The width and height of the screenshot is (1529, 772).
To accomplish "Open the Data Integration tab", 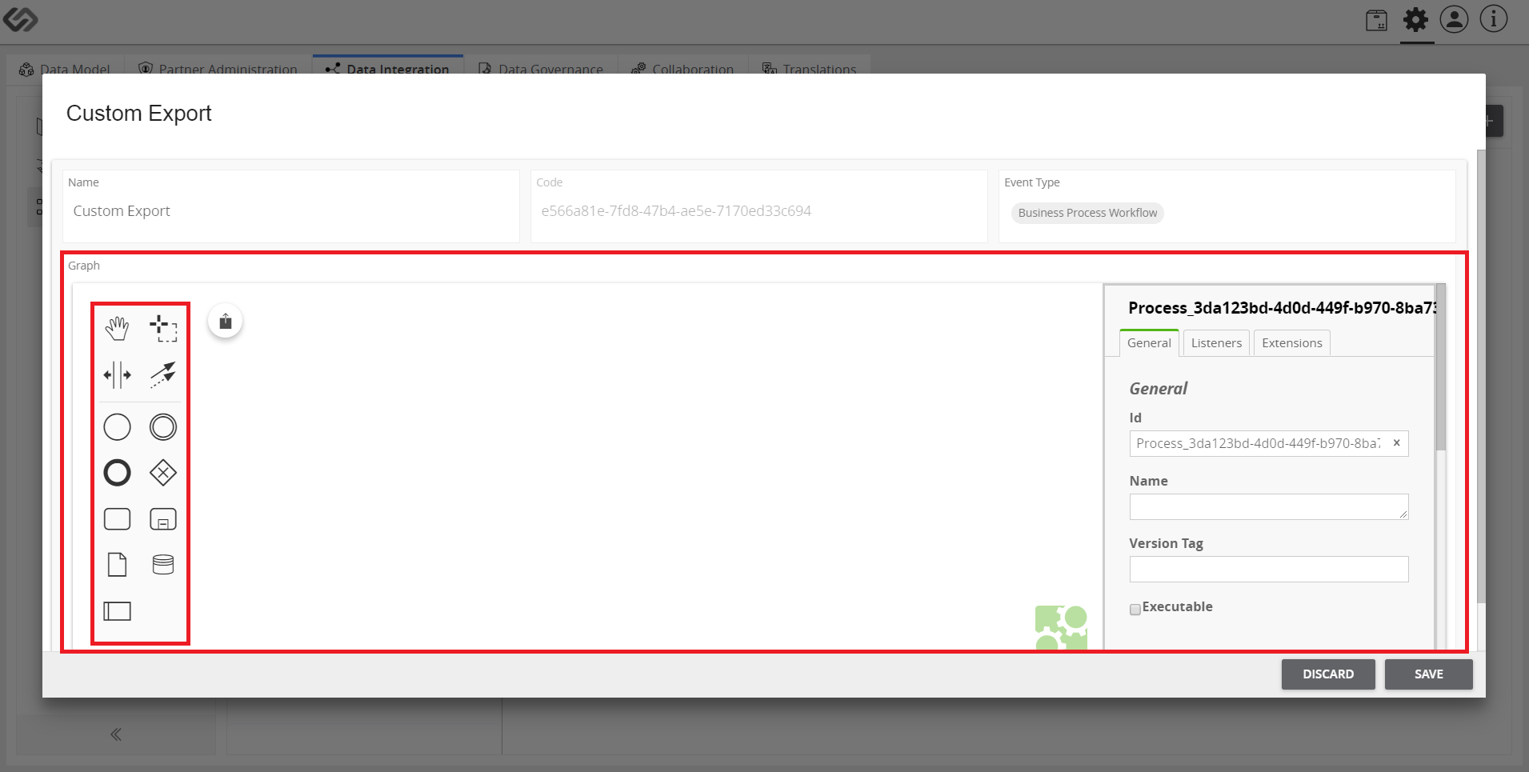I will coord(388,66).
